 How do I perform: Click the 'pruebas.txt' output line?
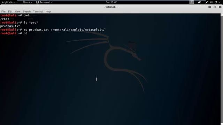(x=10, y=26)
